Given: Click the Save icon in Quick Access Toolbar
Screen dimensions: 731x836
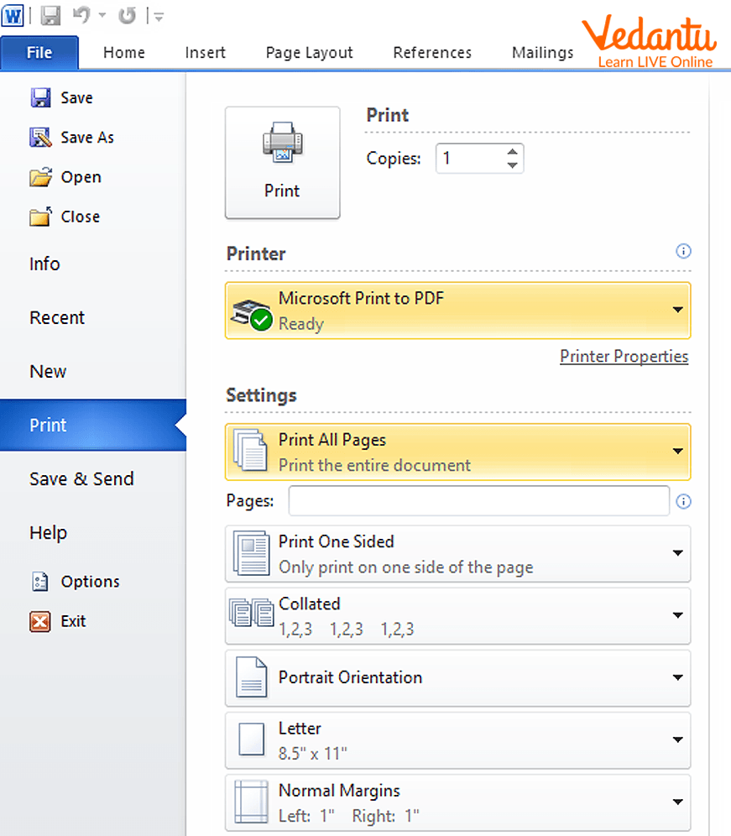Looking at the screenshot, I should (x=50, y=16).
